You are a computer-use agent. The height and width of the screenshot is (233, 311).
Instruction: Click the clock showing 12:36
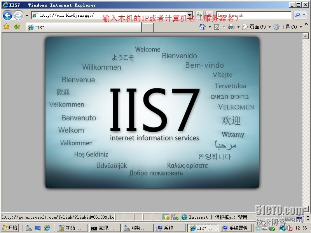click(x=301, y=228)
